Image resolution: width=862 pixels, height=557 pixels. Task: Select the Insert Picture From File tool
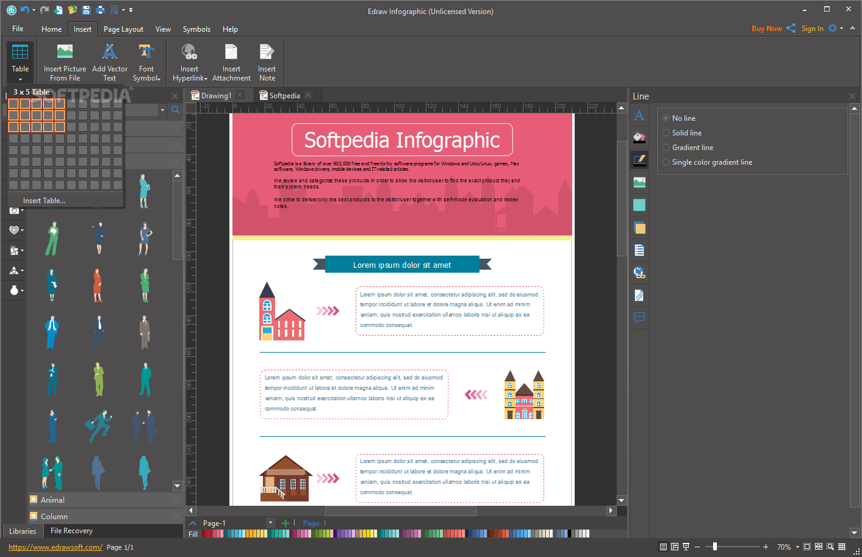pyautogui.click(x=64, y=61)
